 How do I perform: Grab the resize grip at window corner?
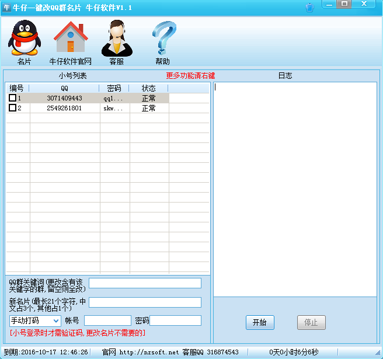point(378,353)
